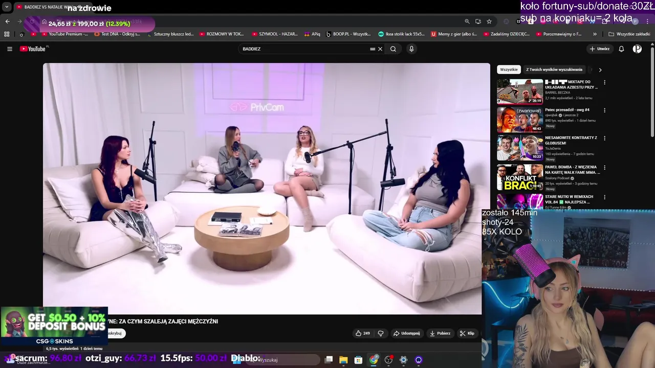
Task: Open Task View on the taskbar
Action: click(x=329, y=360)
